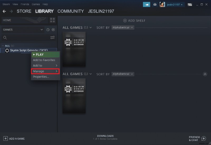Open the Add to submenu

click(45, 65)
